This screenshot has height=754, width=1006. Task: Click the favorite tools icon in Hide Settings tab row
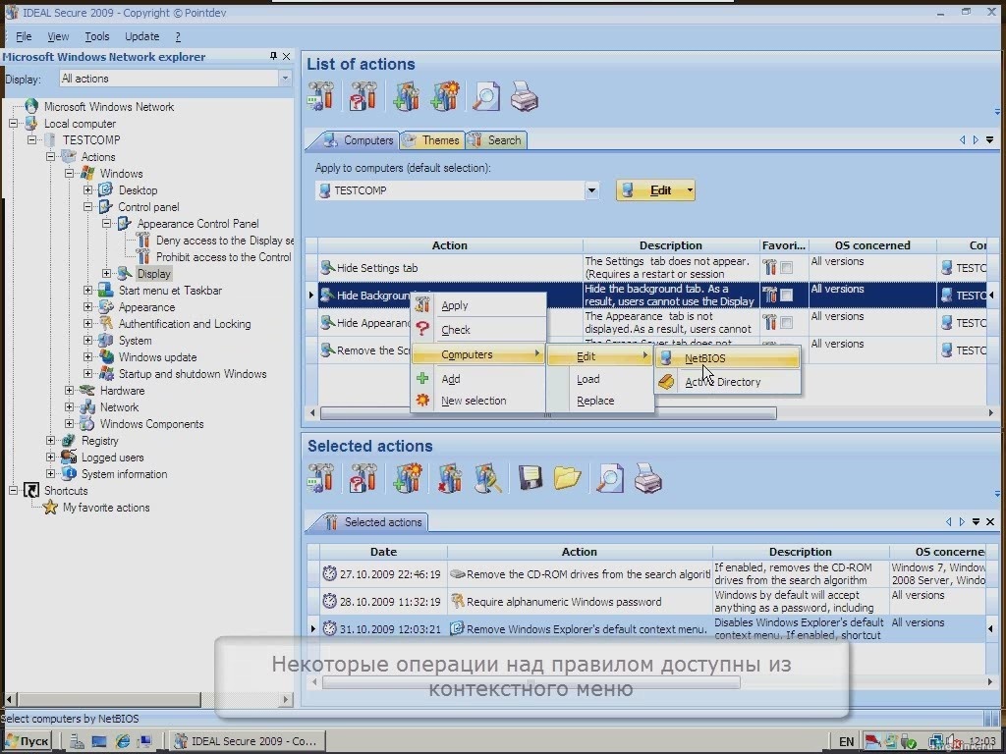(x=769, y=267)
